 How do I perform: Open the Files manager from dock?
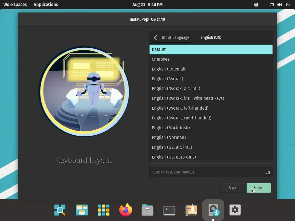[x=147, y=210]
